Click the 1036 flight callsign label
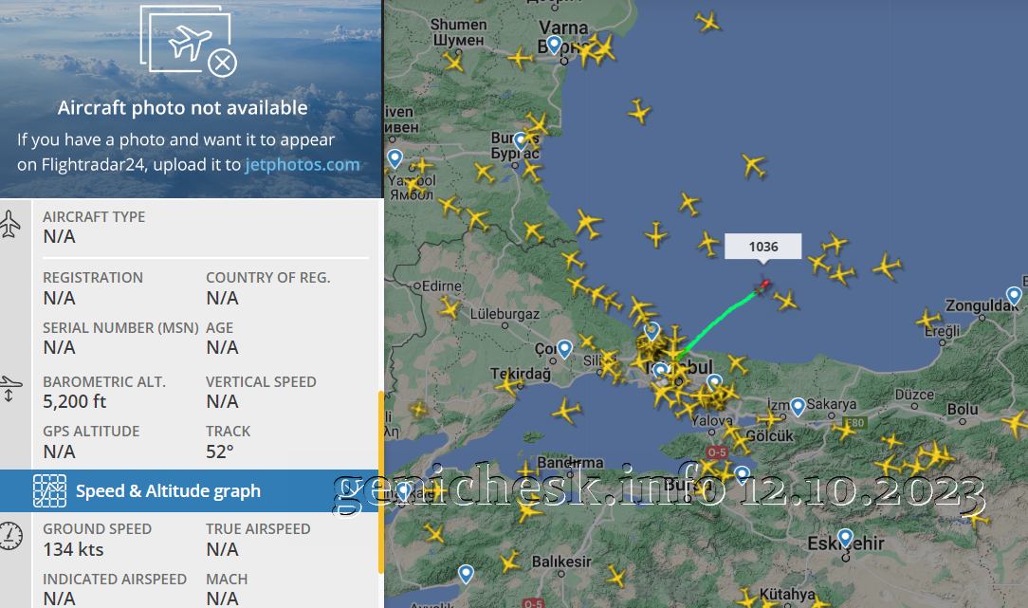The height and width of the screenshot is (608, 1028). (763, 247)
